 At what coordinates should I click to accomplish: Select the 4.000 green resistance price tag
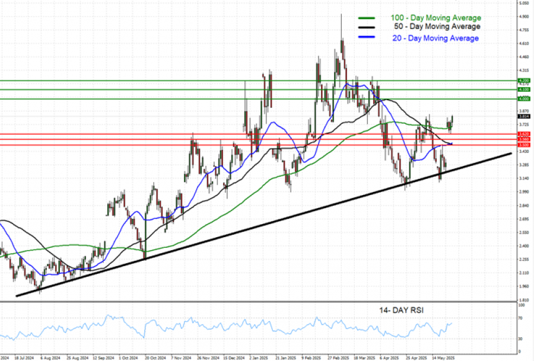click(x=523, y=98)
